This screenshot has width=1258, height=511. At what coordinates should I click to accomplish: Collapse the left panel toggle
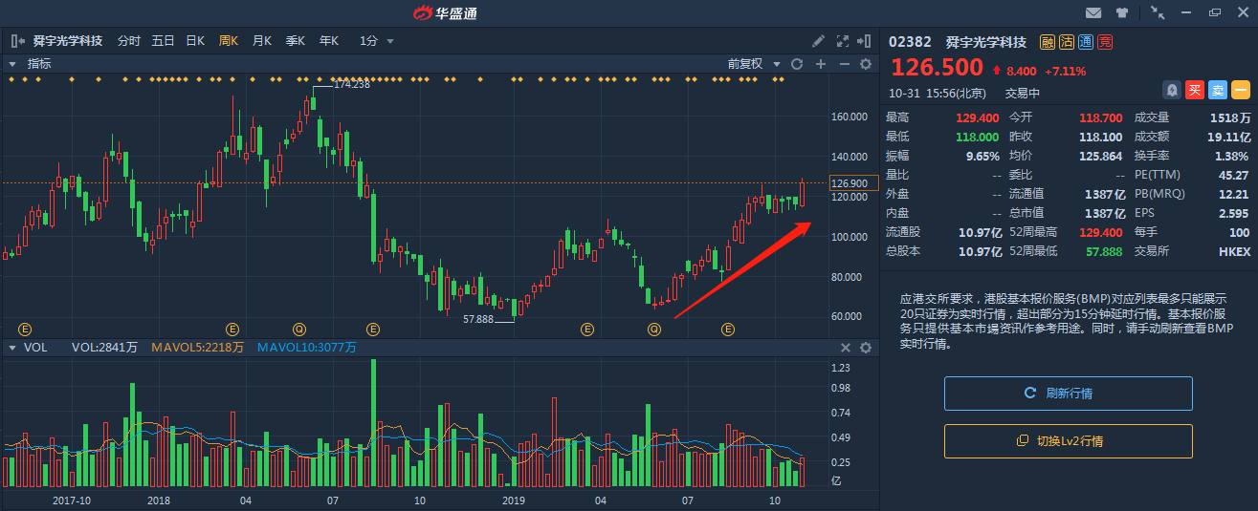pyautogui.click(x=17, y=41)
